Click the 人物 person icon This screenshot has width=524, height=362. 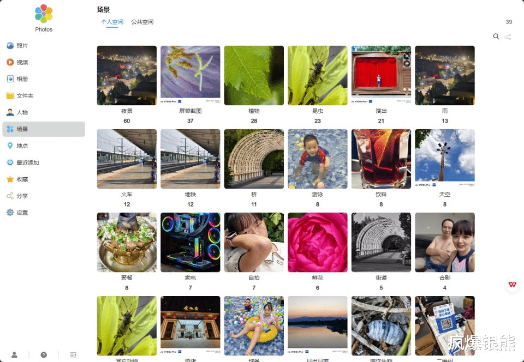pos(10,112)
